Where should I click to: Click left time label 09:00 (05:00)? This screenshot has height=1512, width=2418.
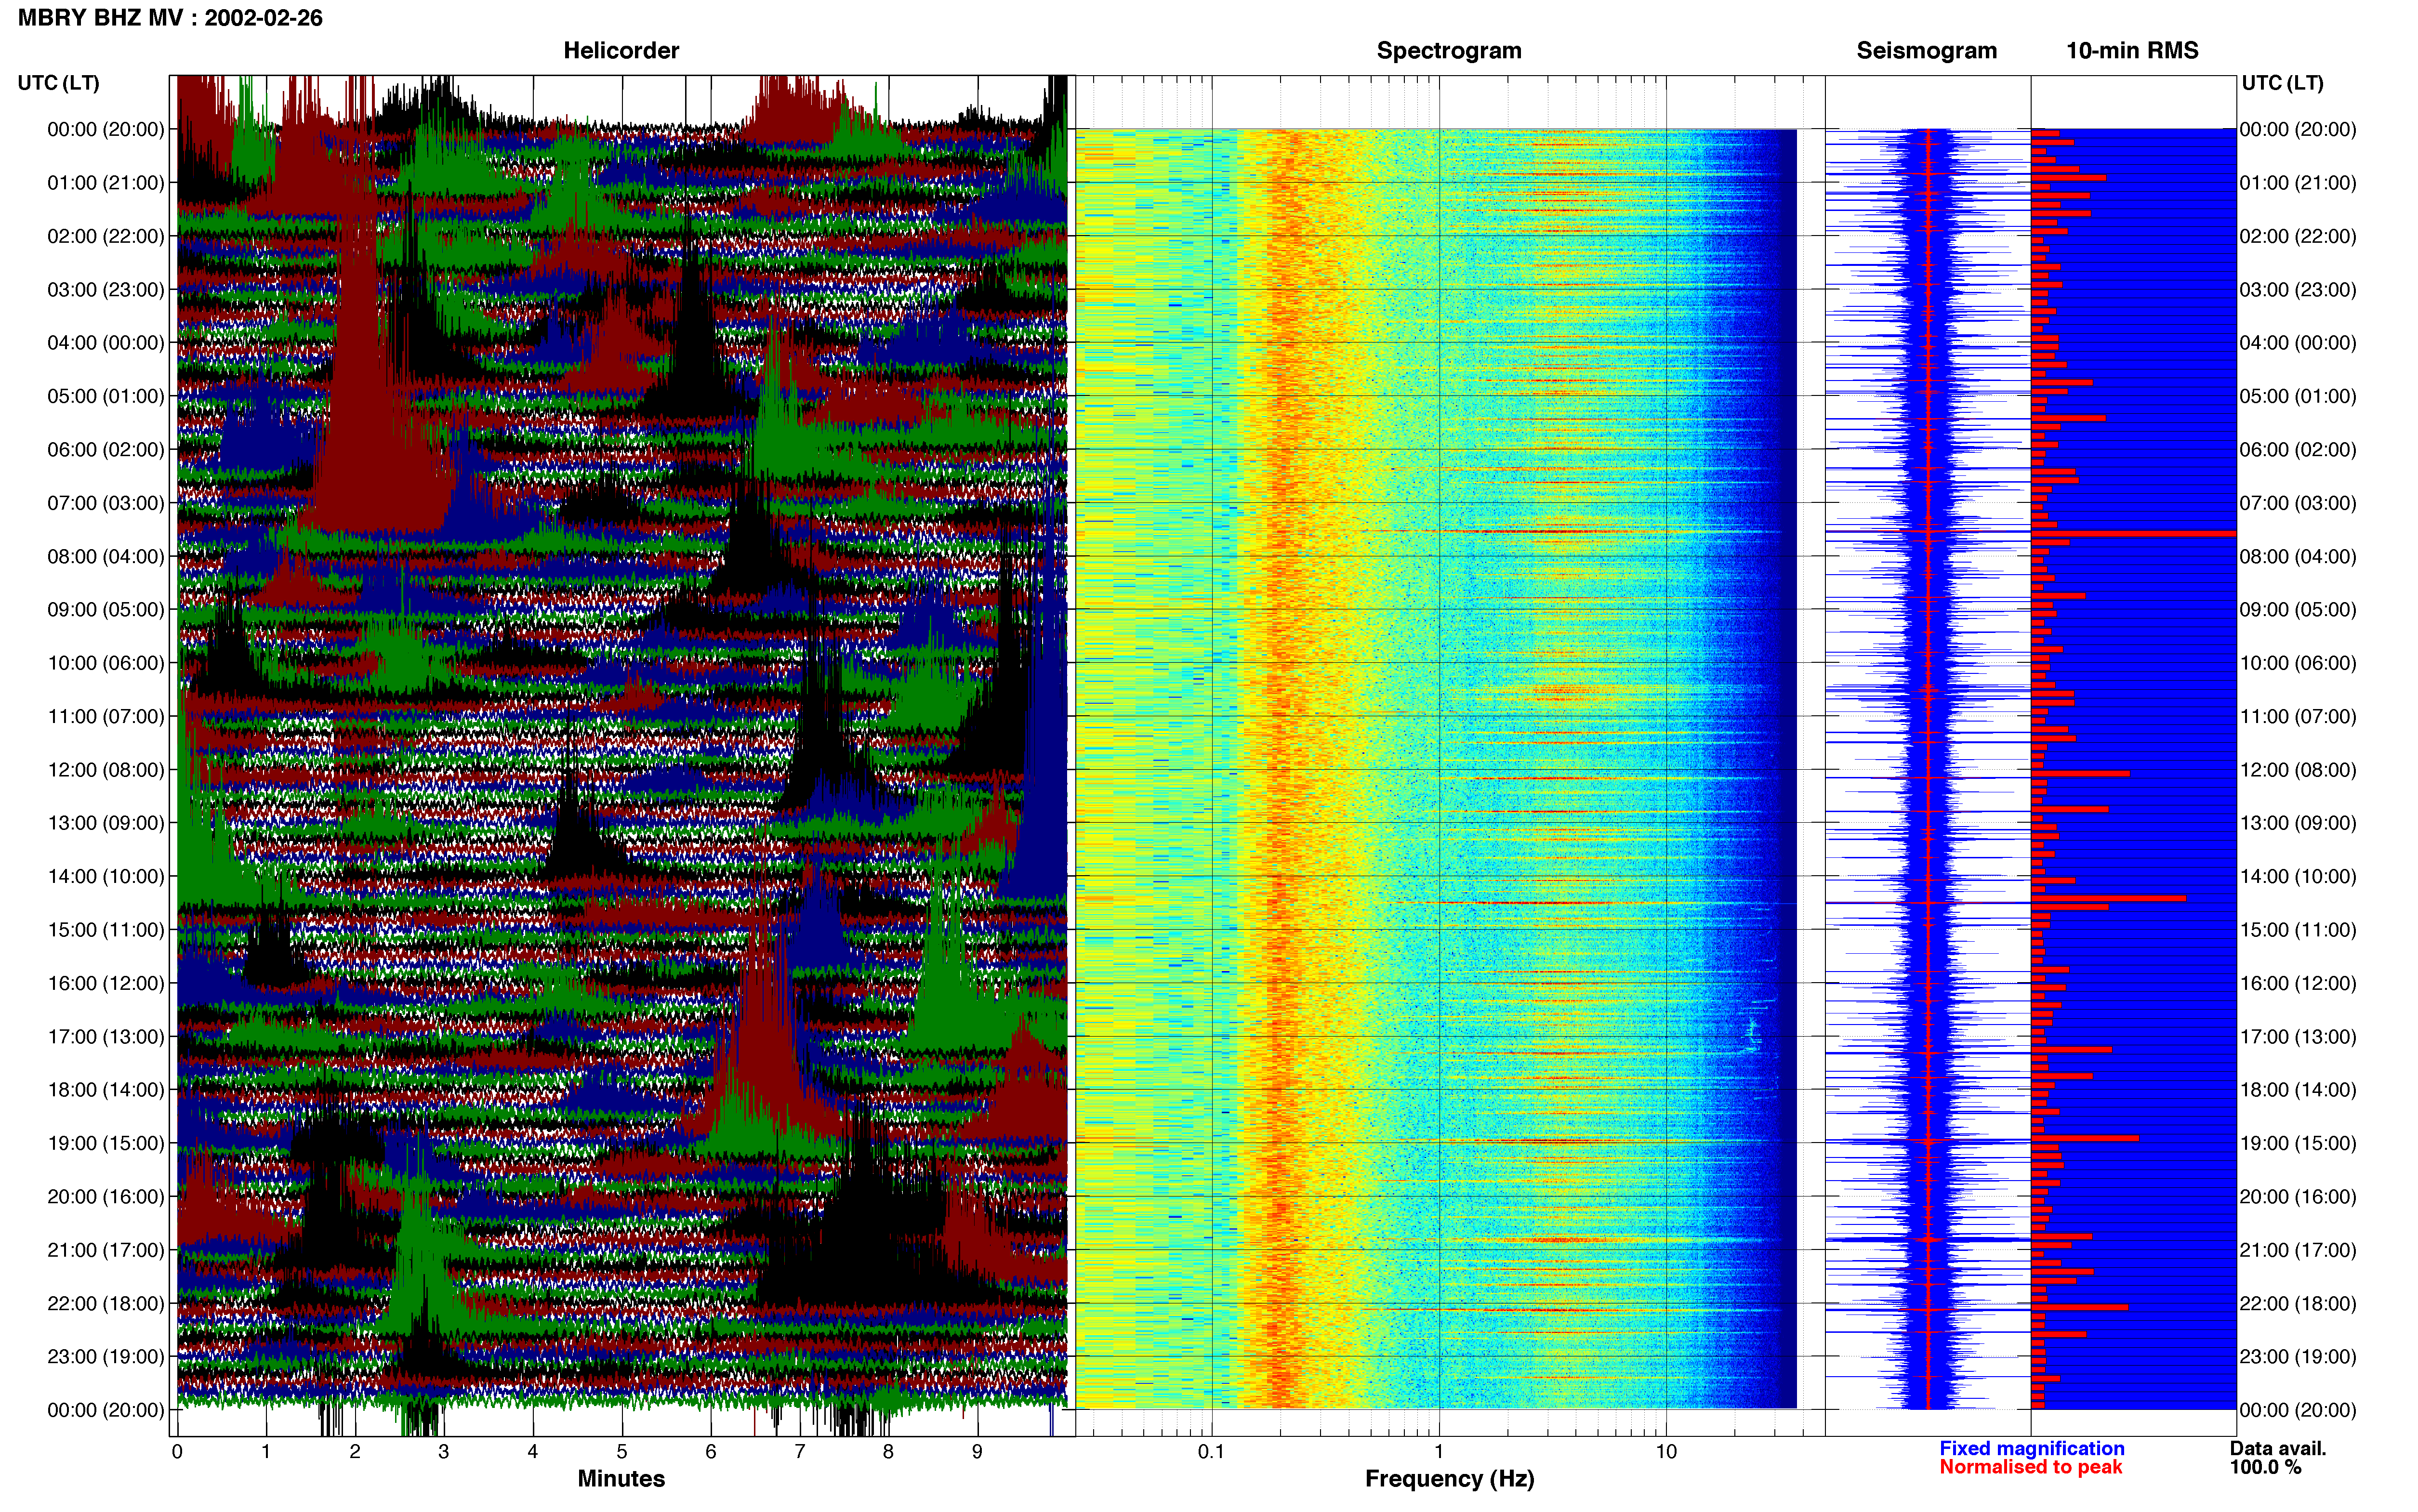click(106, 610)
